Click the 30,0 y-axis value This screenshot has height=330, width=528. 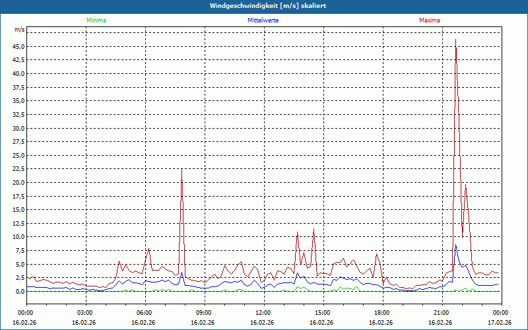[18, 128]
